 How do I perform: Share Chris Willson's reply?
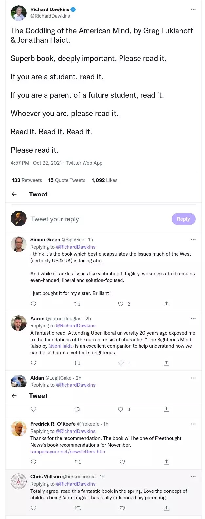point(166,508)
